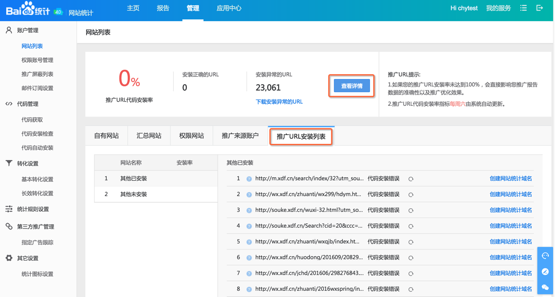
Task: Click the logout icon in the header
Action: coord(540,8)
